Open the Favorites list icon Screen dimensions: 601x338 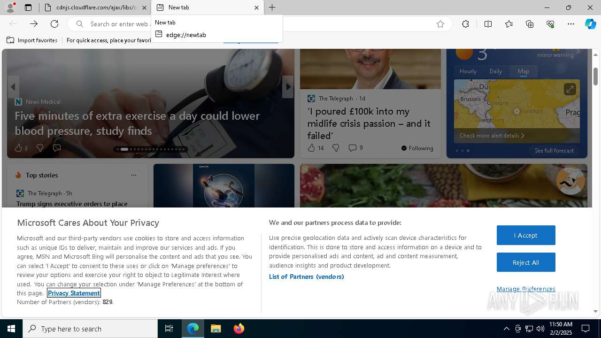509,24
